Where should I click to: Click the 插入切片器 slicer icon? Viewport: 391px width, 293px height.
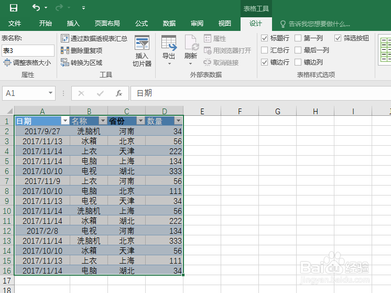point(142,43)
